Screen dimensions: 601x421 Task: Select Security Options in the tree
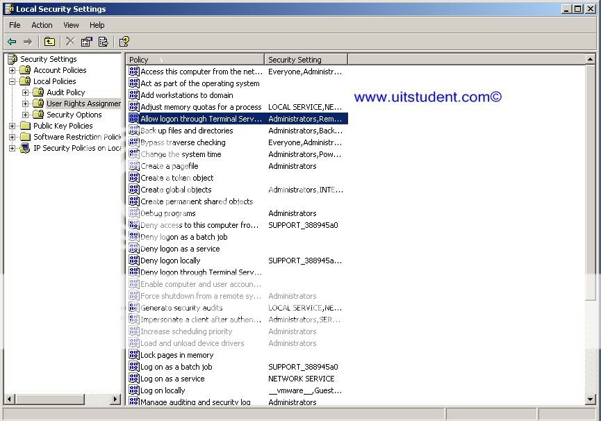pos(74,115)
